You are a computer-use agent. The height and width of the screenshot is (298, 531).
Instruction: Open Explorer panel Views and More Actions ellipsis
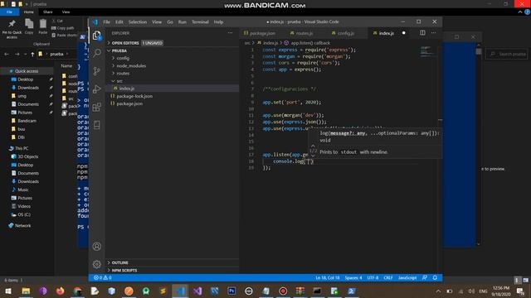coord(231,33)
